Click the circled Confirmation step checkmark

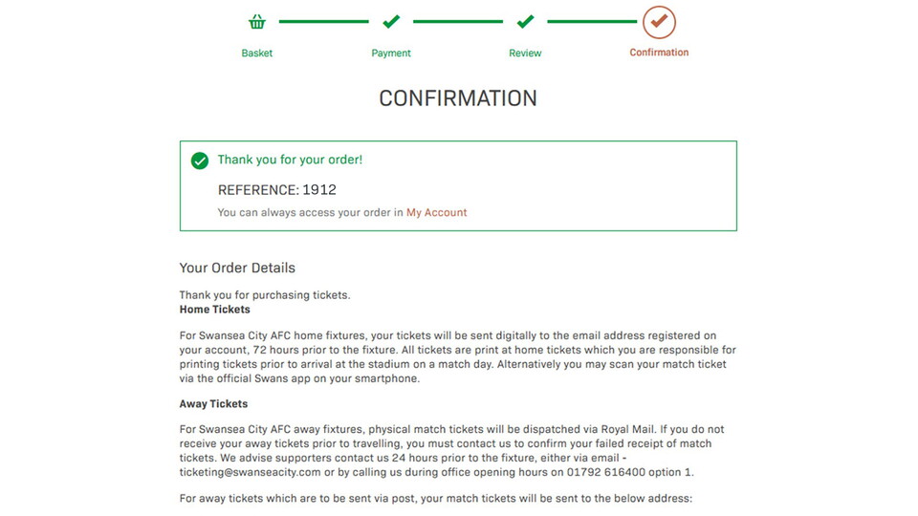coord(659,22)
